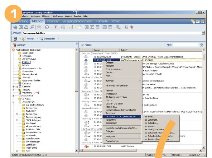This screenshot has width=212, height=158.
Task: Open the Fenster menu
Action: [x=77, y=16]
